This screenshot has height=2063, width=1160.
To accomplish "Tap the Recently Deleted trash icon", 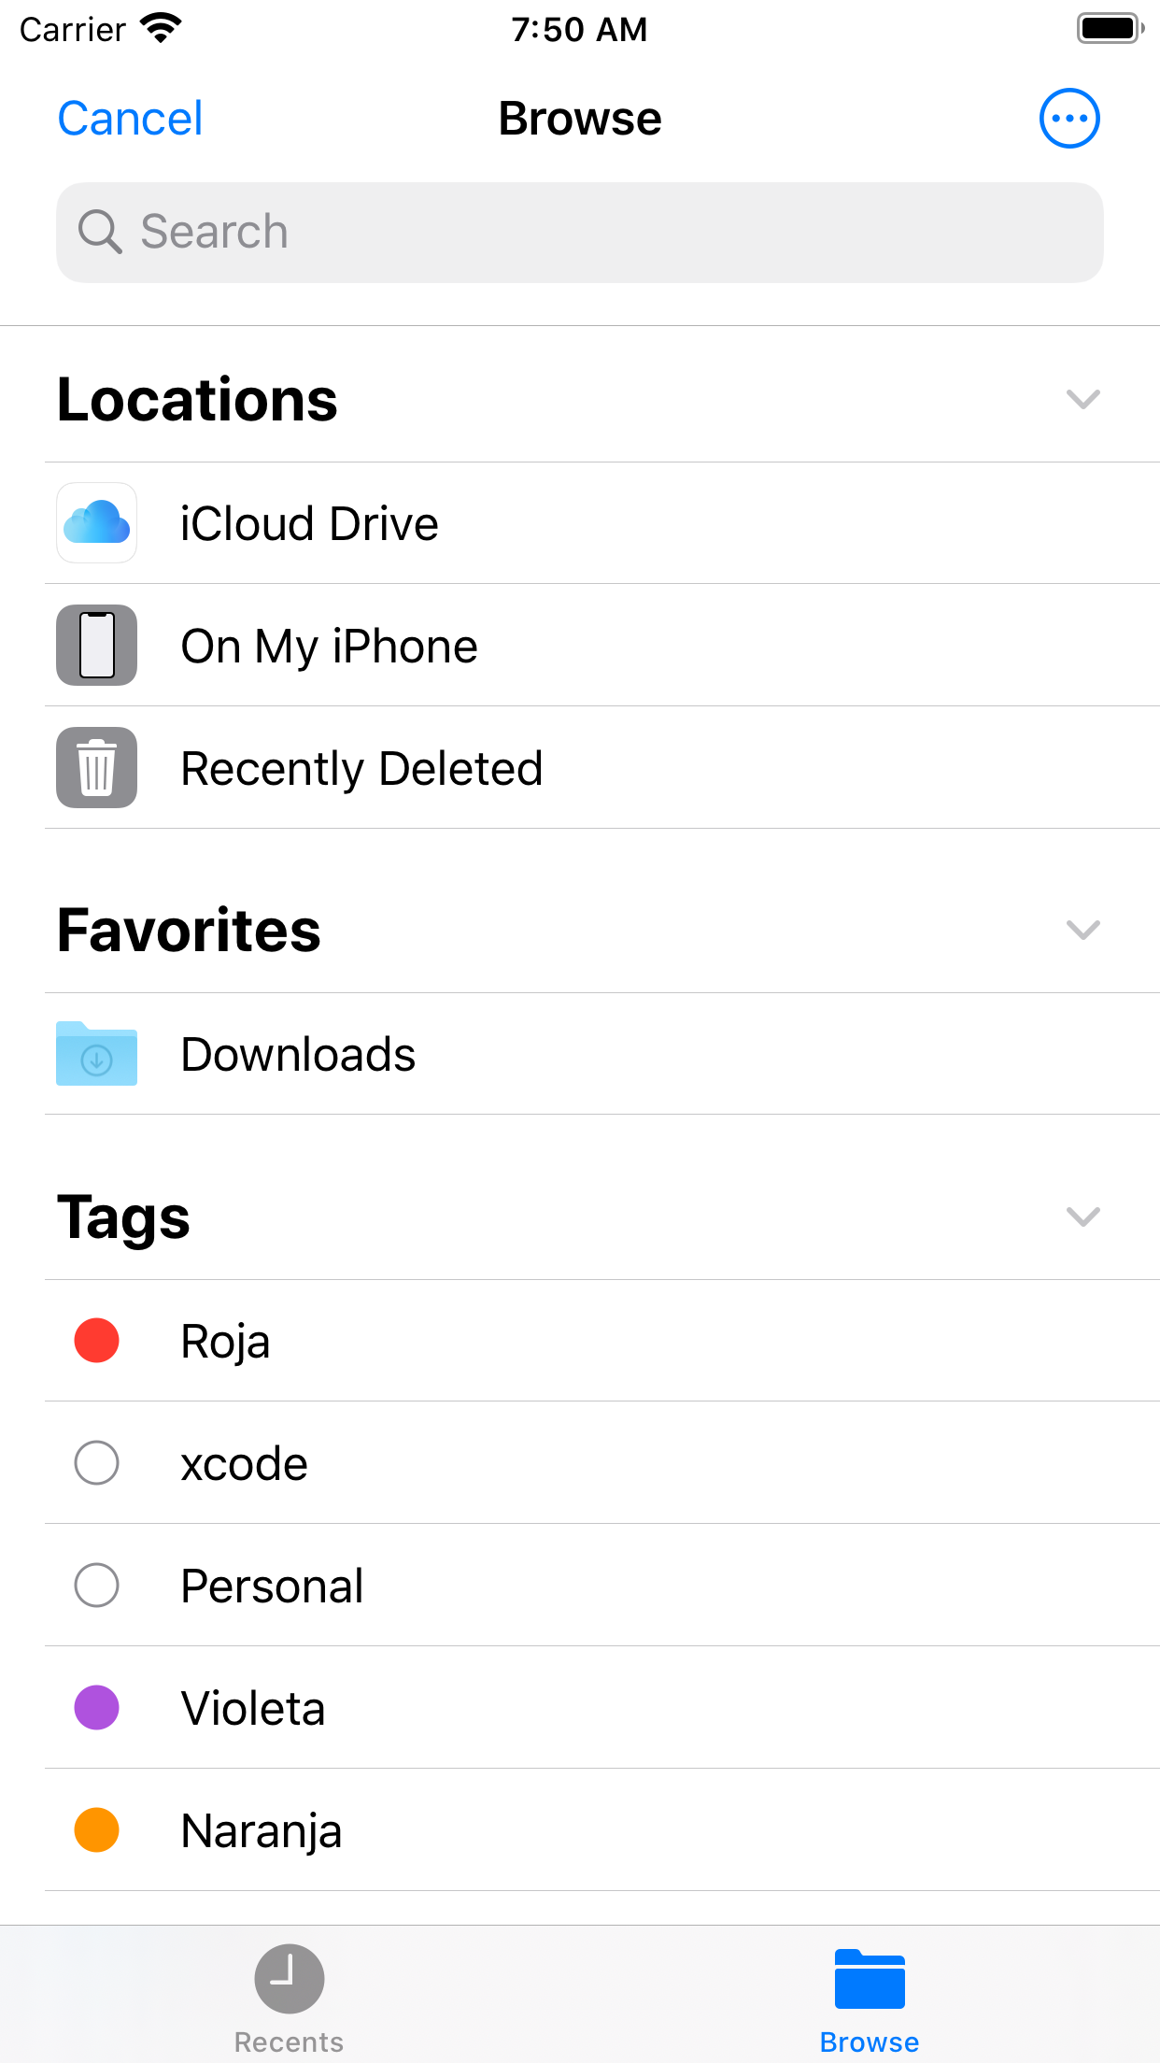I will point(96,768).
